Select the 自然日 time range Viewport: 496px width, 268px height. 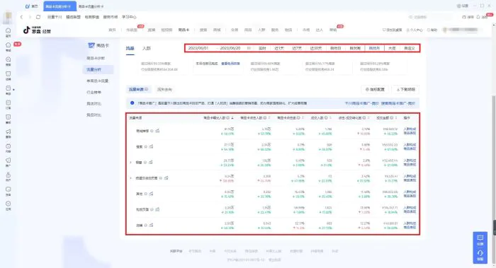pos(336,48)
